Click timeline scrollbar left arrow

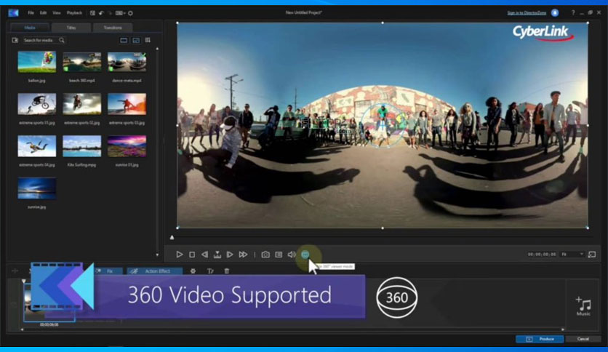(x=22, y=329)
